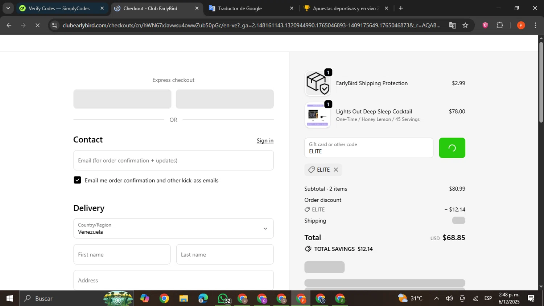This screenshot has width=544, height=306.
Task: Click Lights Out Deep Sleep Cocktail thumbnail
Action: [x=317, y=115]
